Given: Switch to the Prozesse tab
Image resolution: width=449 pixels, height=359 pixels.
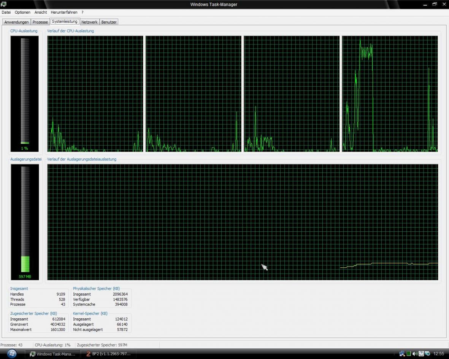Looking at the screenshot, I should tap(40, 22).
